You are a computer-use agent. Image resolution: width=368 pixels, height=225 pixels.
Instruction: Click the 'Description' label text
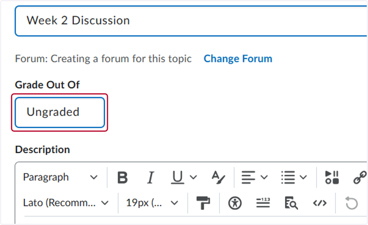coord(43,150)
